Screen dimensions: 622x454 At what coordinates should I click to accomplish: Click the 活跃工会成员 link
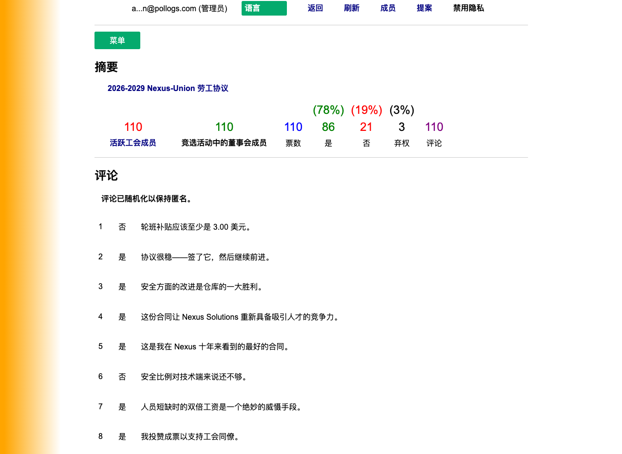point(133,143)
